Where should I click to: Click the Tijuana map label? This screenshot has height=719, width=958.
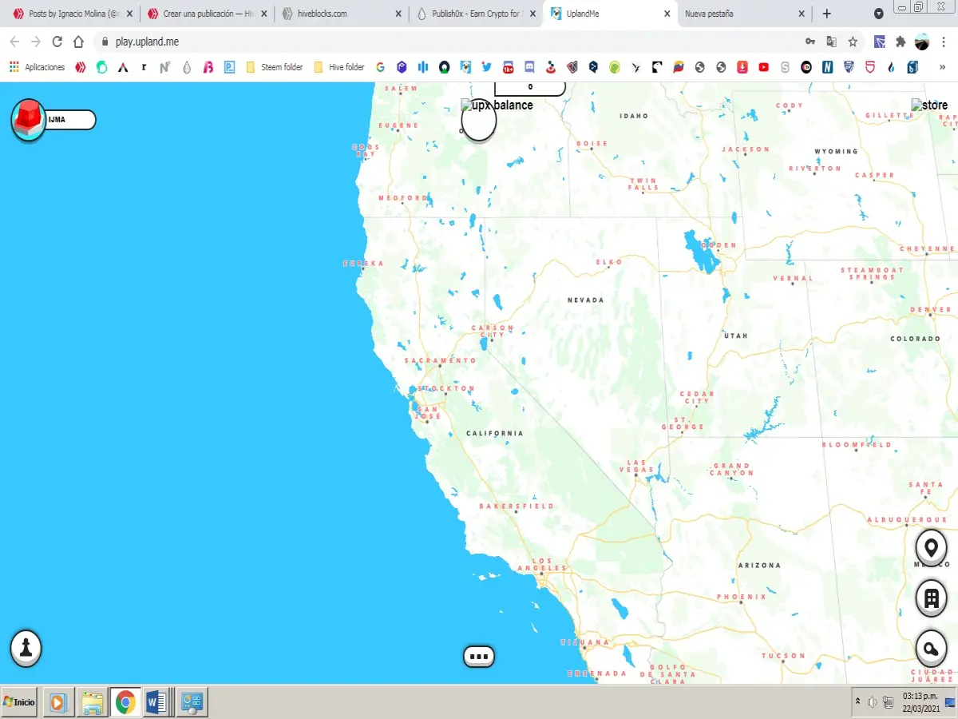pos(585,642)
